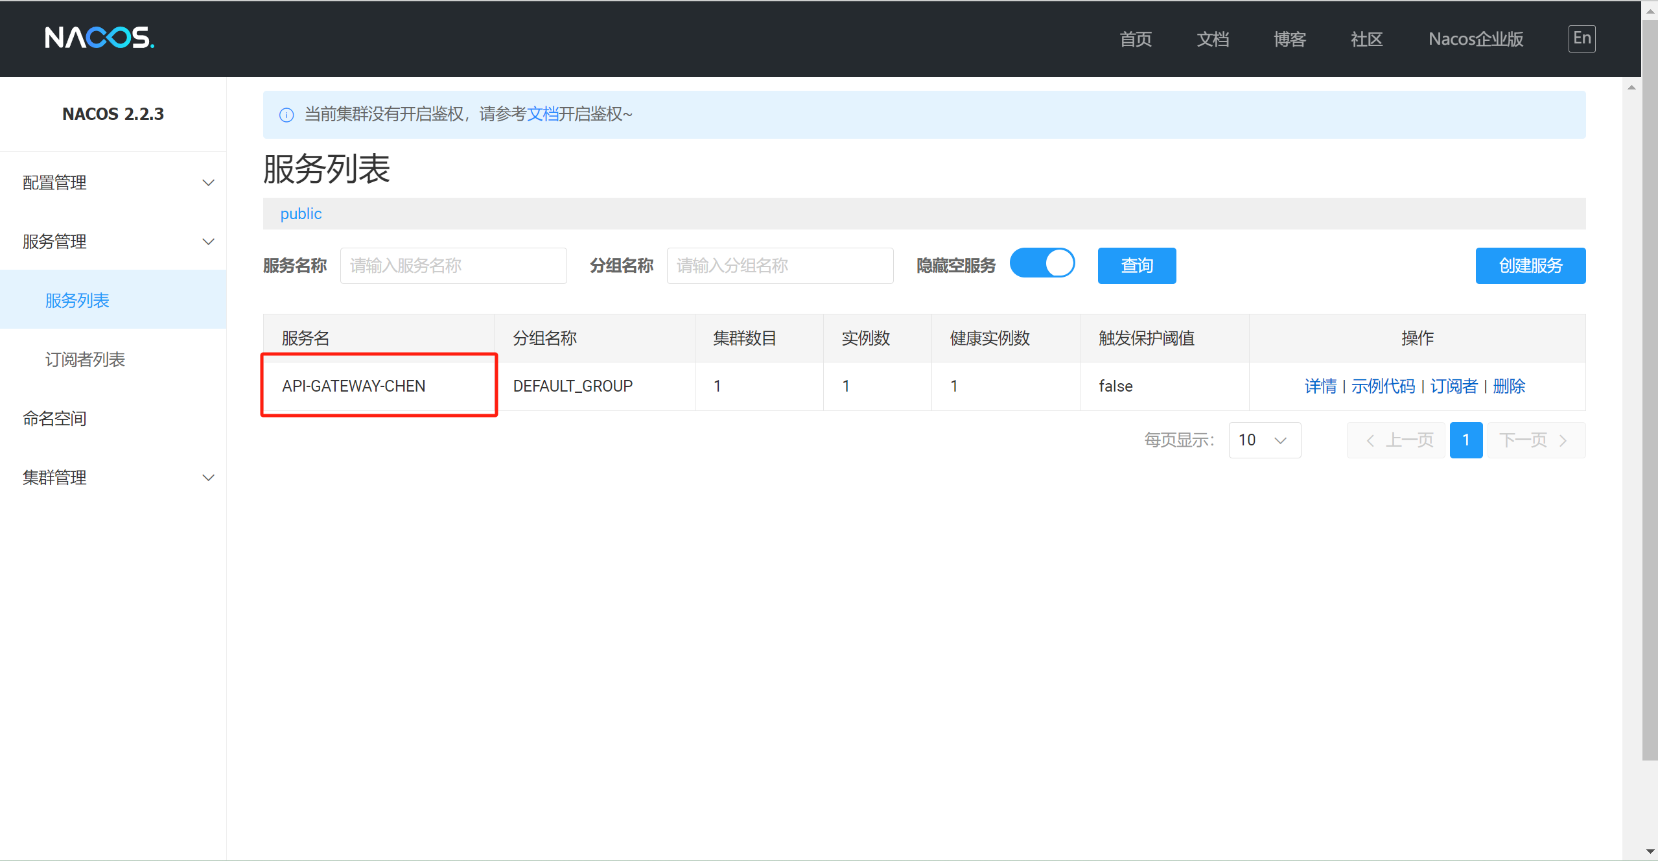The image size is (1658, 861).
Task: Toggle the hide empty services switch
Action: pyautogui.click(x=1042, y=264)
